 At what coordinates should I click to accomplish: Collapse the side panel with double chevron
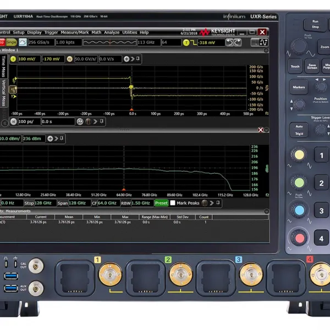4,123
